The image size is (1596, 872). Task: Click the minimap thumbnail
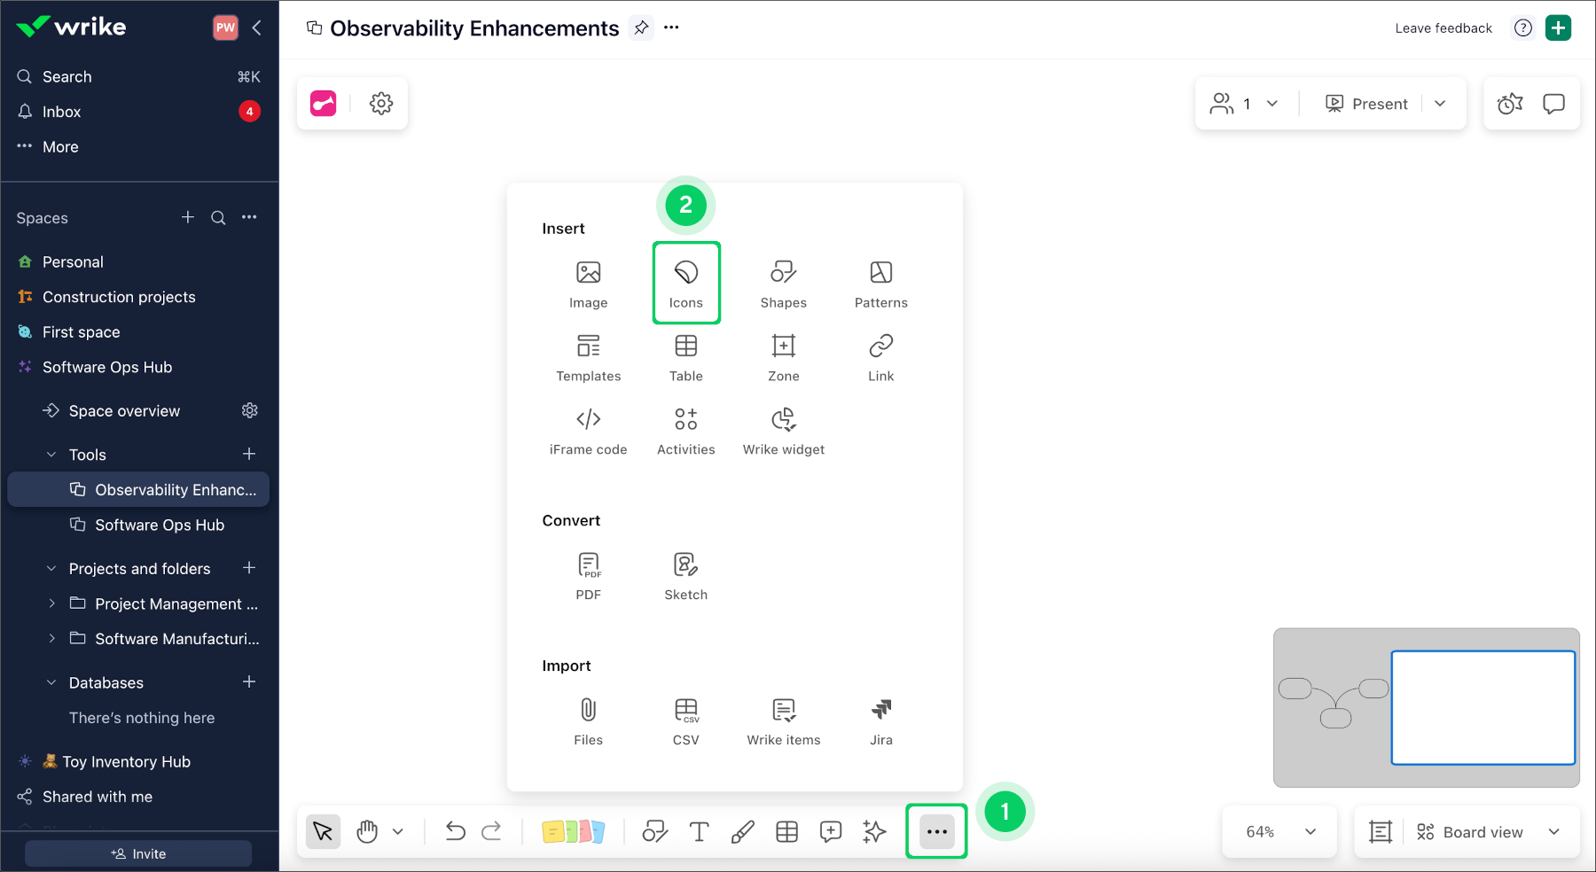1427,708
